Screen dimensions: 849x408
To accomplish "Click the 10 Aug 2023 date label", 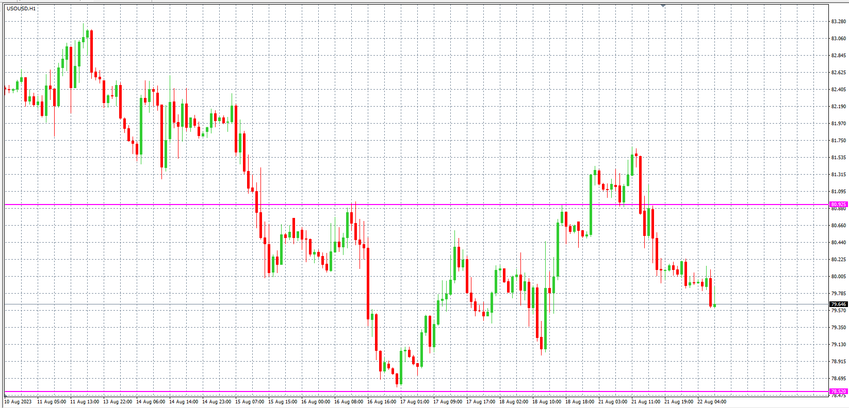I will click(18, 402).
